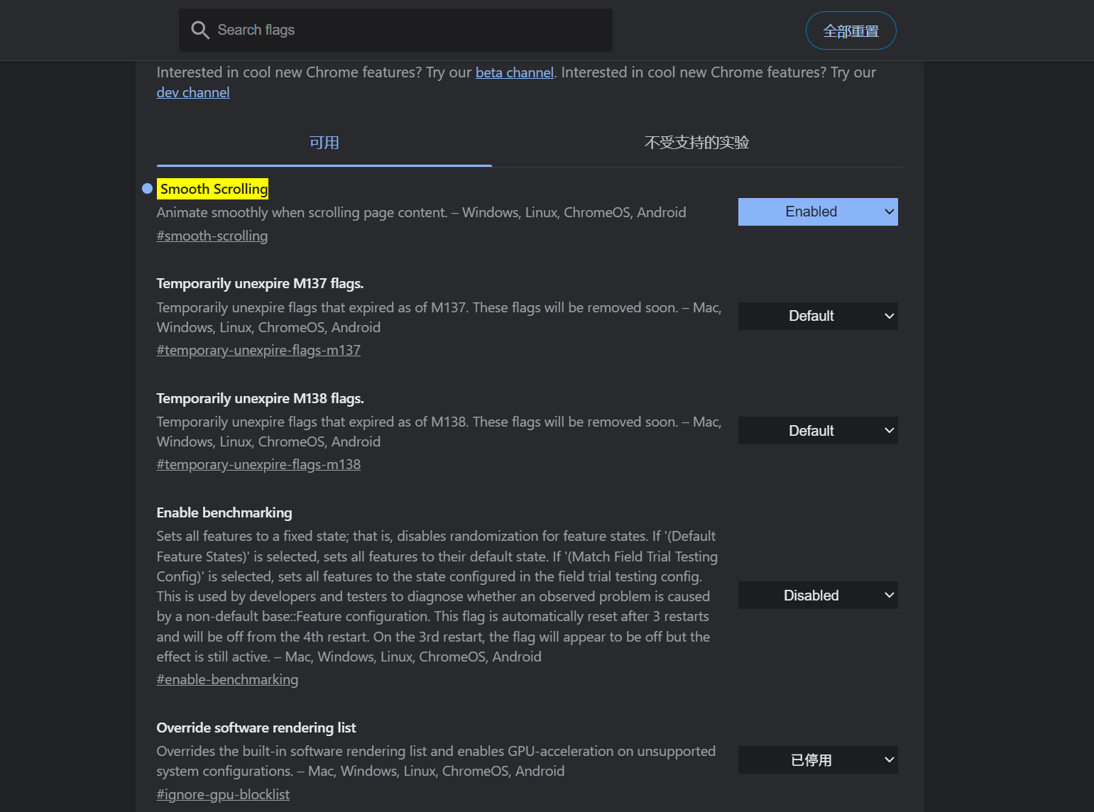1094x812 pixels.
Task: Click the #ignore-gpu-blocklist anchor link
Action: 223,794
